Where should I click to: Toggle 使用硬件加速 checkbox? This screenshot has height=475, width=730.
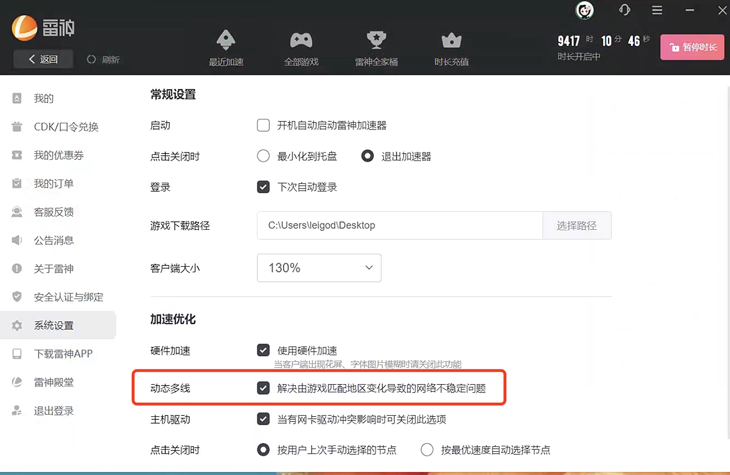(263, 350)
